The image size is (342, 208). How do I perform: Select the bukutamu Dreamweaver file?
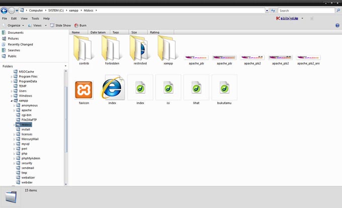click(224, 90)
